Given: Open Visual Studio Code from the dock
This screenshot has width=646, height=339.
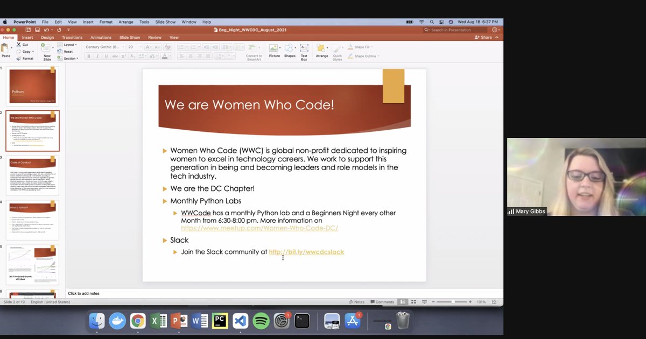Looking at the screenshot, I should click(241, 321).
